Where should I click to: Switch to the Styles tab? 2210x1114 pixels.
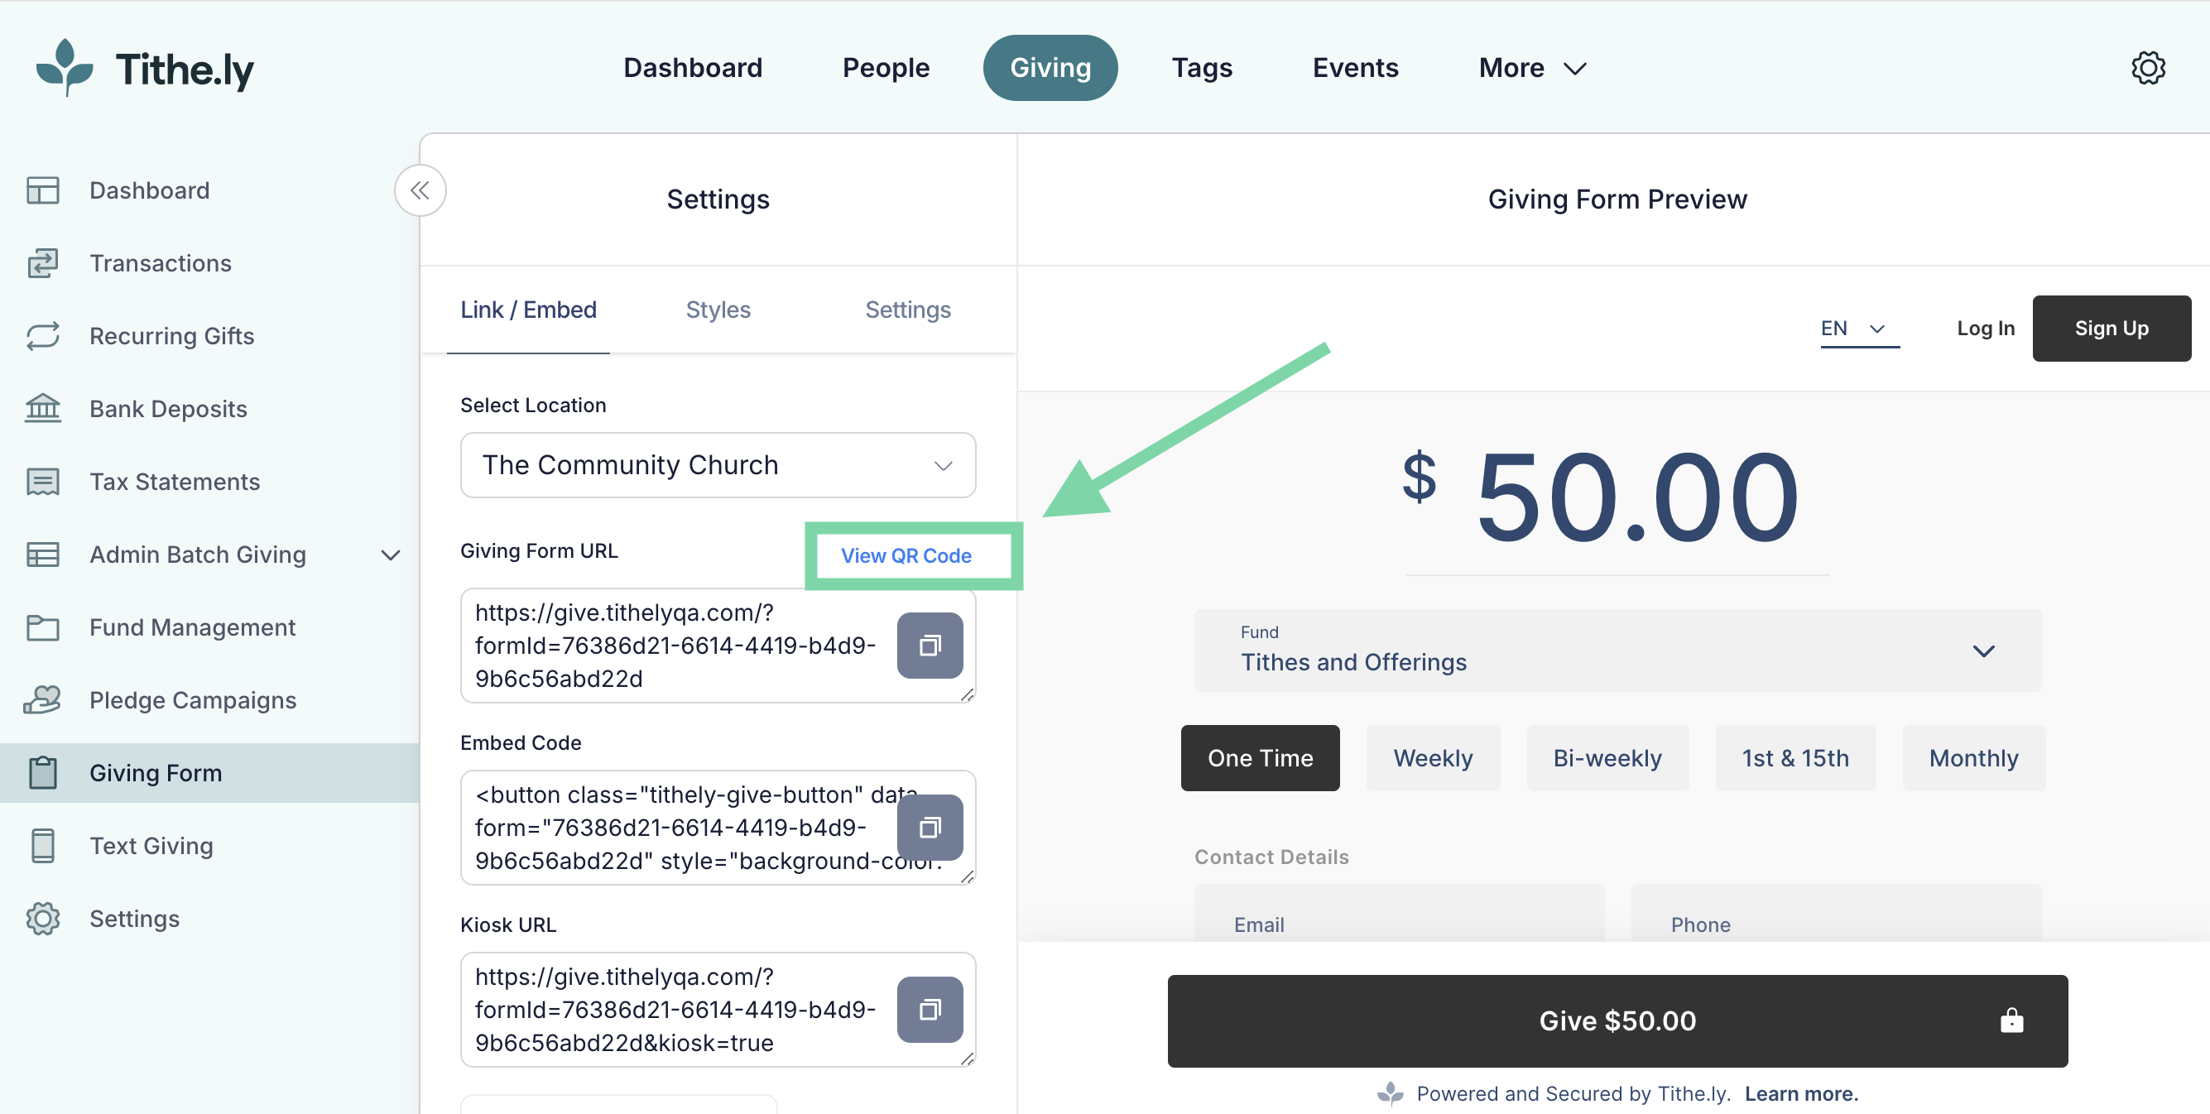pos(718,310)
